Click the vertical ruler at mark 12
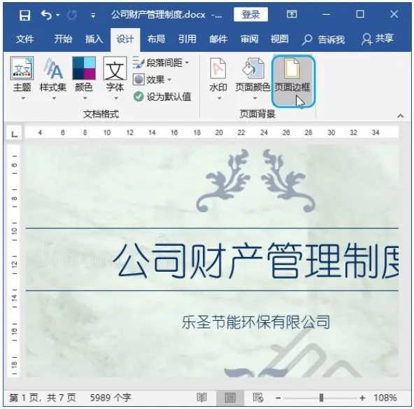414x409 pixels. click(x=14, y=264)
